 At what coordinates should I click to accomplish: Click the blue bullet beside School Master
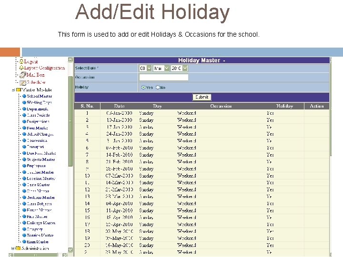pos(24,96)
